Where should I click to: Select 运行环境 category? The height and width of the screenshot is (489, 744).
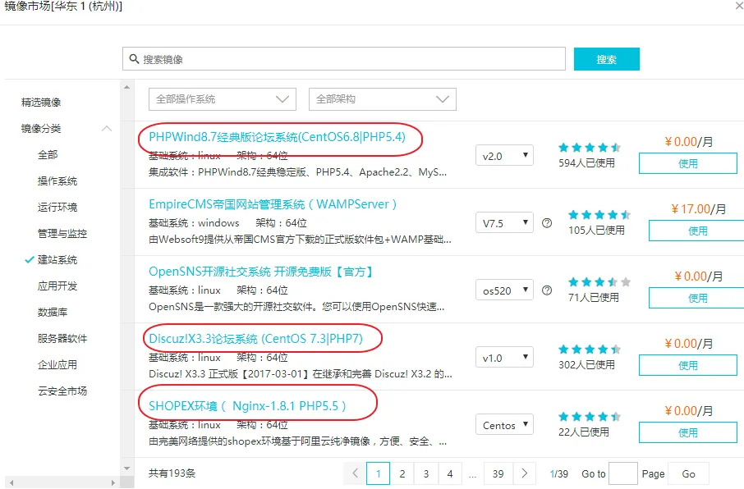pos(57,208)
